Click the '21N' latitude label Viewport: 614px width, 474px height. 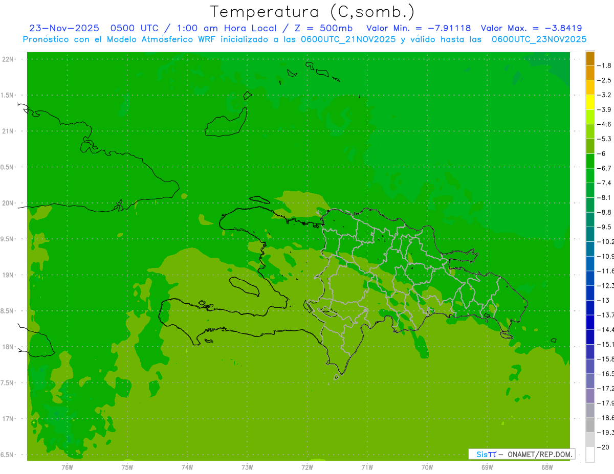tap(8, 131)
